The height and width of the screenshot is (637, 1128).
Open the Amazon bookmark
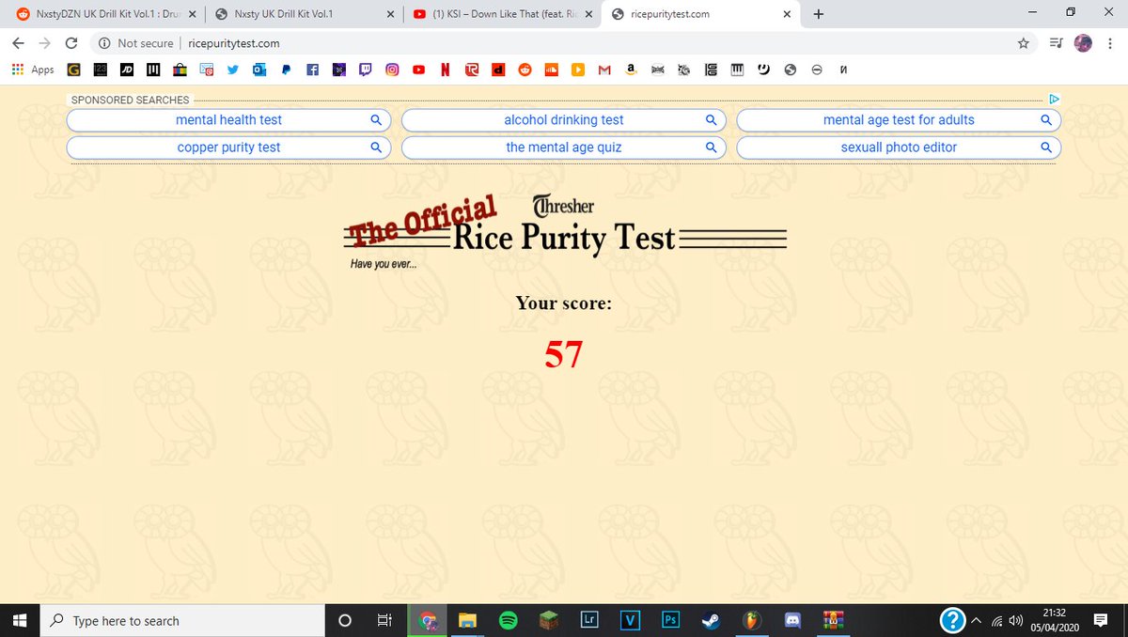[x=632, y=70]
